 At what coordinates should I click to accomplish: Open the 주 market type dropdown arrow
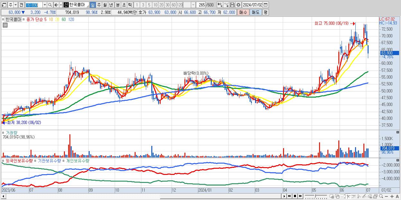(x=15, y=5)
